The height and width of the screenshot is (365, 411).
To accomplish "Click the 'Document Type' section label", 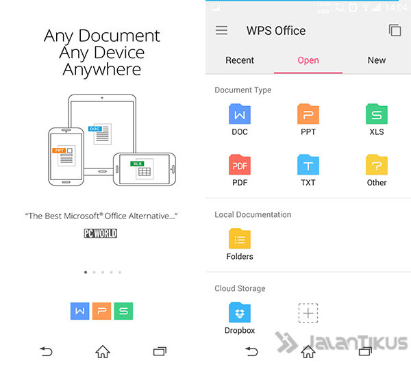I will 243,90.
